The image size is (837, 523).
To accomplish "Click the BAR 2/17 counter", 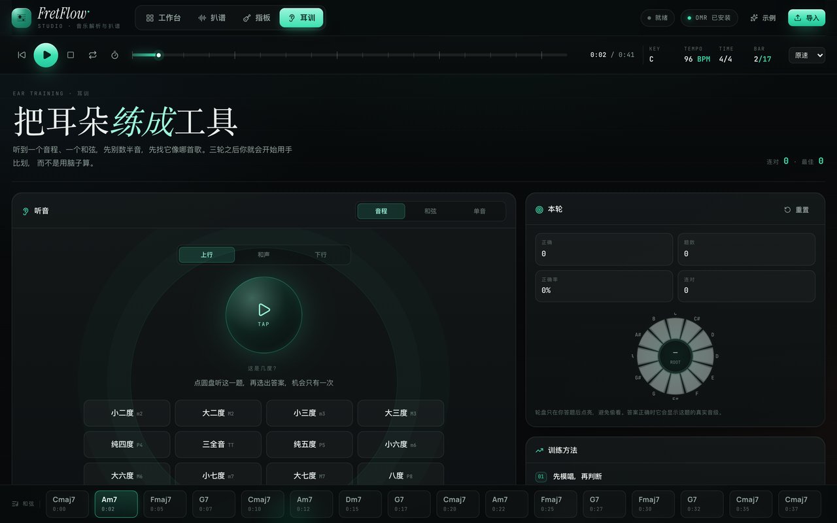I will pyautogui.click(x=762, y=59).
